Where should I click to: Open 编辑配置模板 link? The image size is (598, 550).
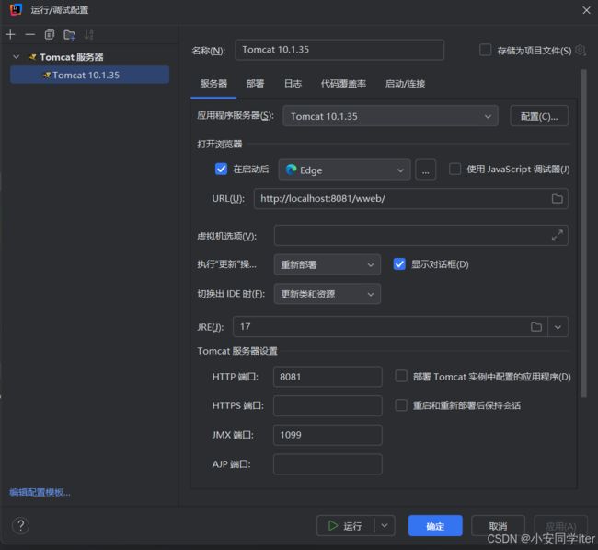point(40,492)
